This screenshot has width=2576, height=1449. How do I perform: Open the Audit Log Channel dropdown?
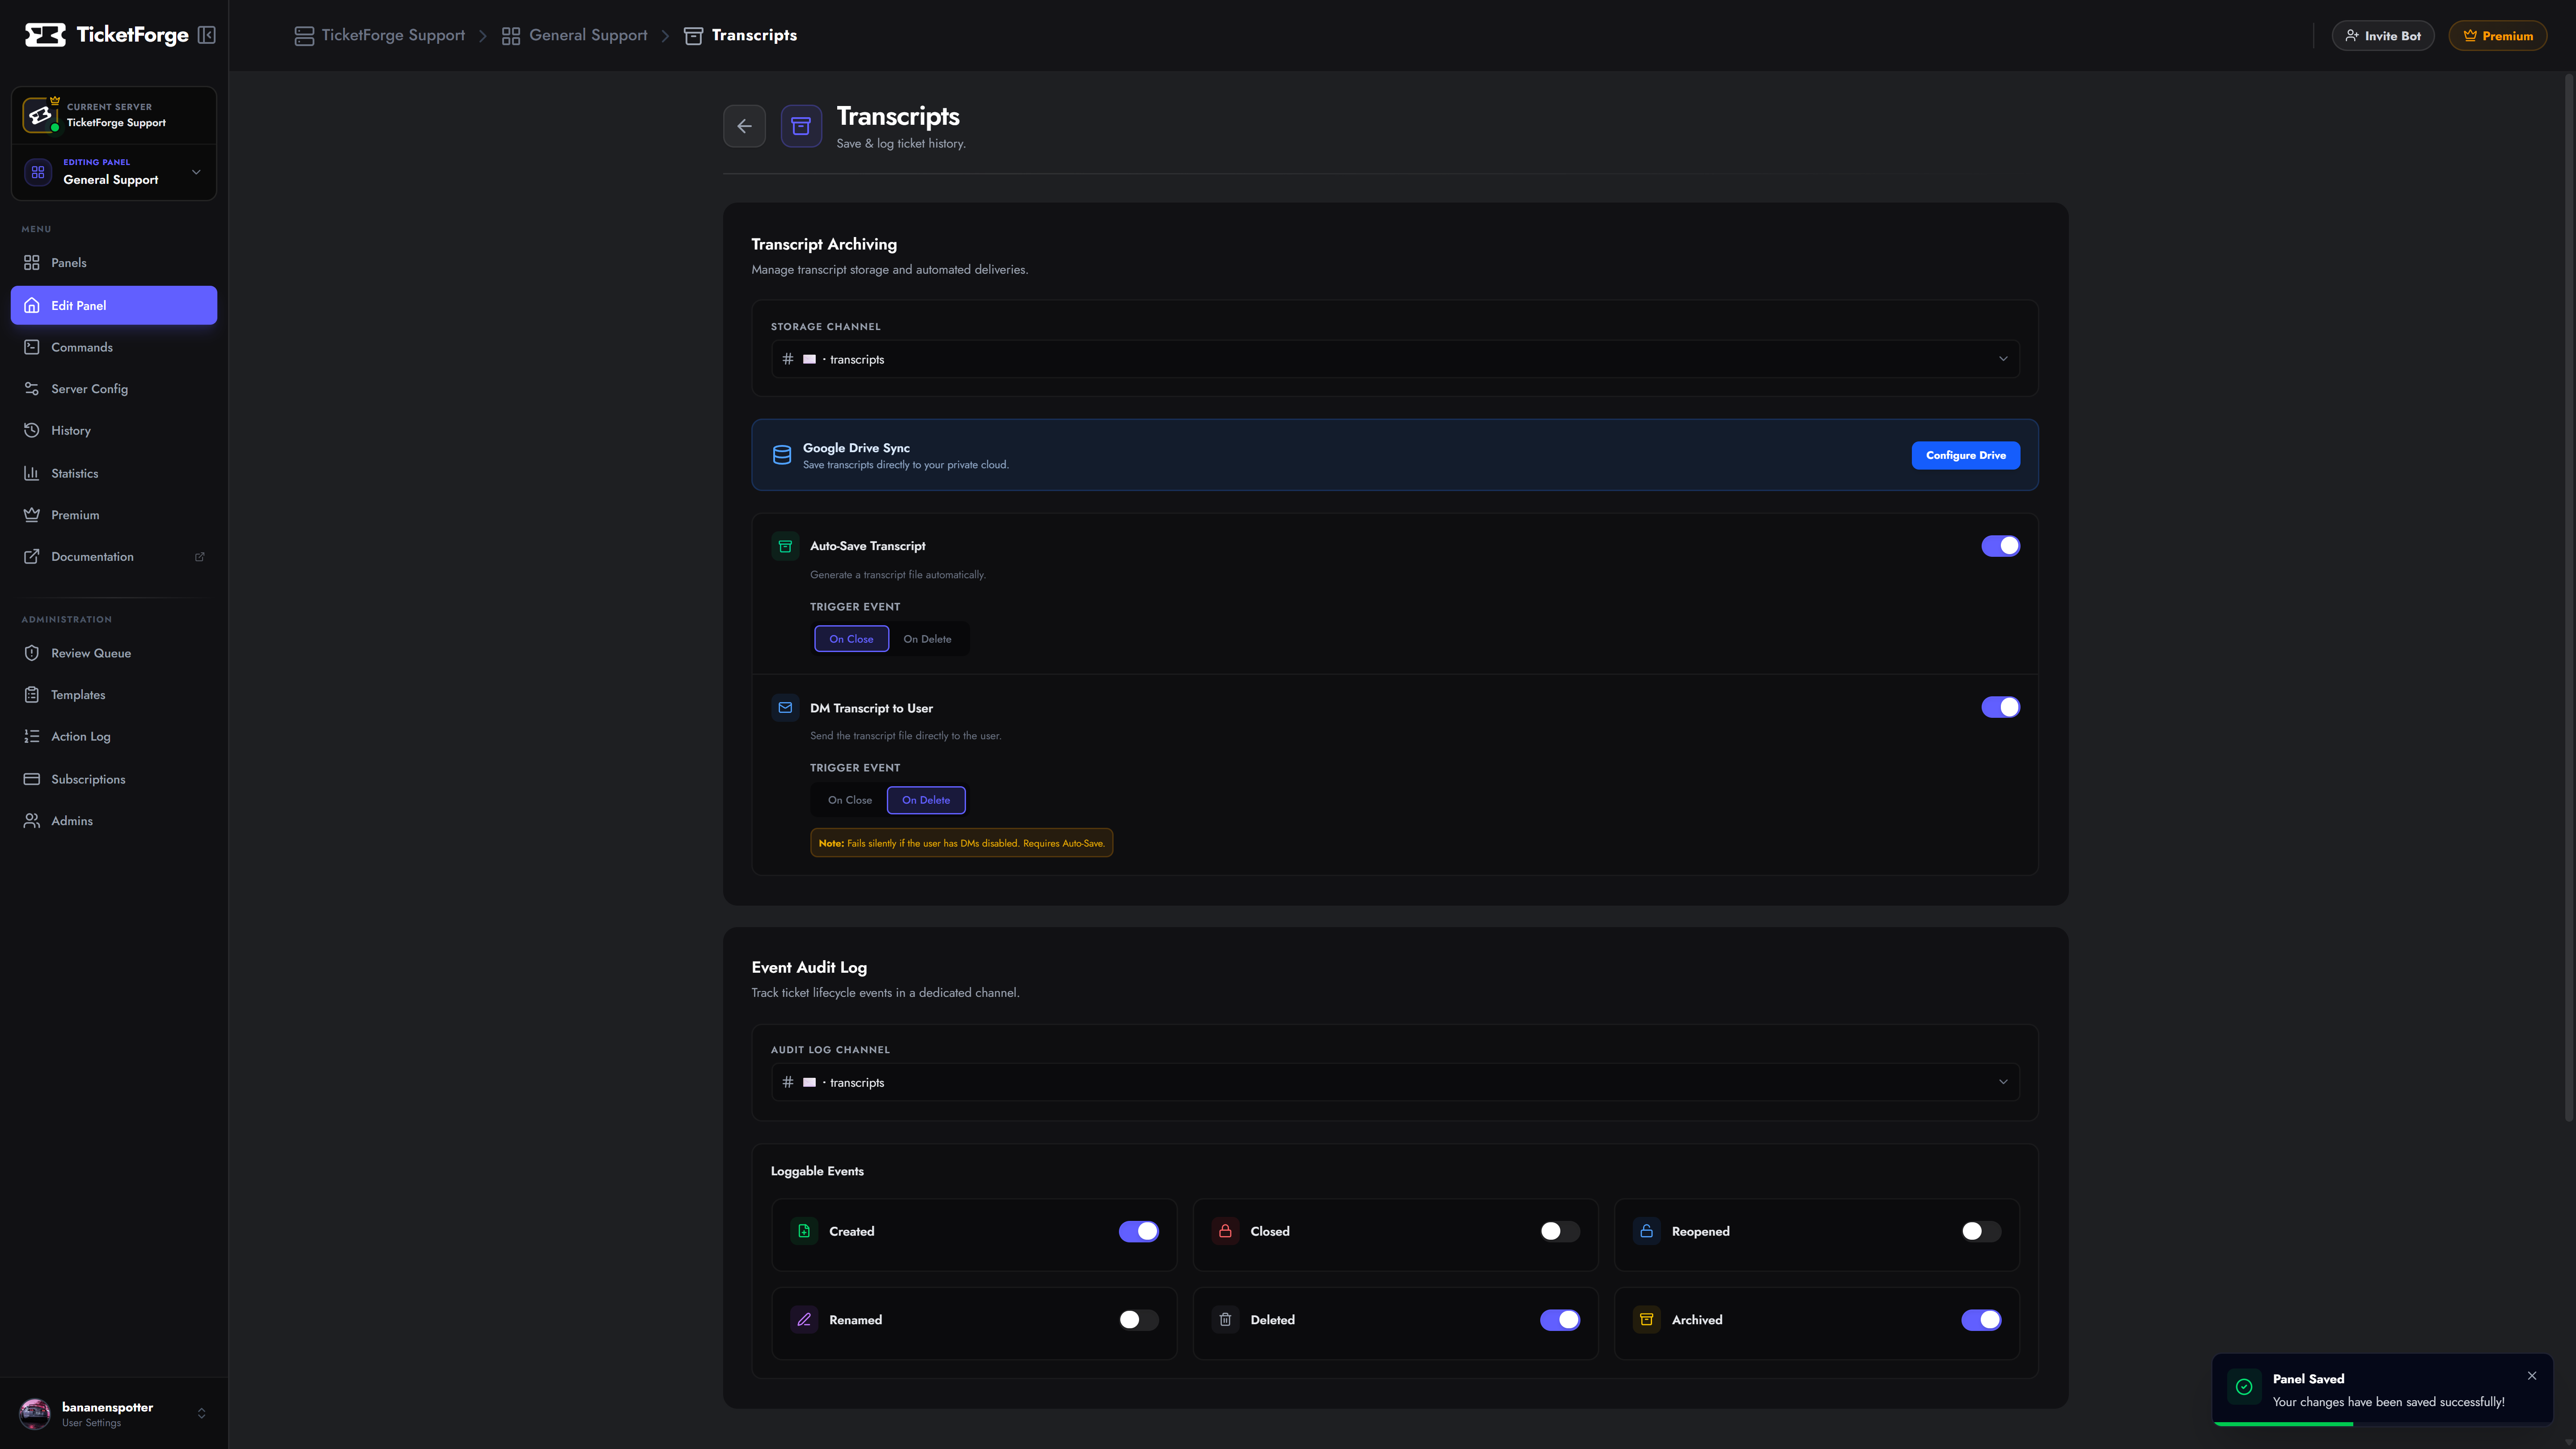click(1395, 1082)
